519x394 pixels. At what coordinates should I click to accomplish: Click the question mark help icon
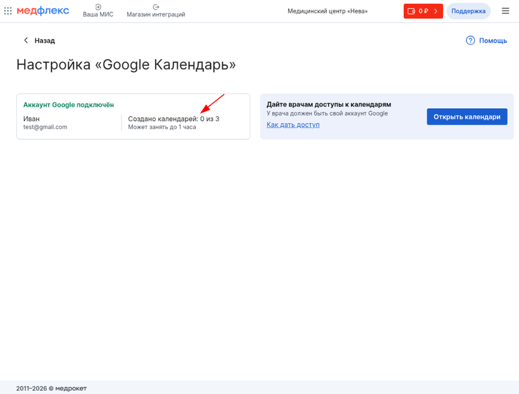pyautogui.click(x=470, y=40)
